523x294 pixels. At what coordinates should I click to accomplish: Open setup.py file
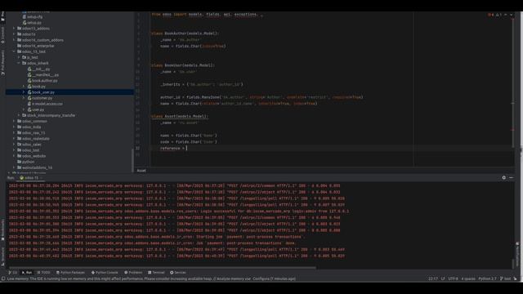point(34,23)
